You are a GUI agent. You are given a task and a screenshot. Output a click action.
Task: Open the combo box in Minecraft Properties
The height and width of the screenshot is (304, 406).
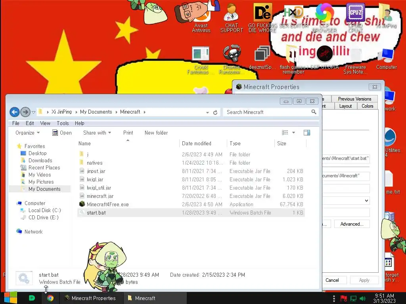366,201
